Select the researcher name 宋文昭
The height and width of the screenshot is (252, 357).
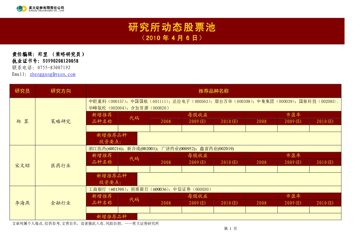coord(22,166)
